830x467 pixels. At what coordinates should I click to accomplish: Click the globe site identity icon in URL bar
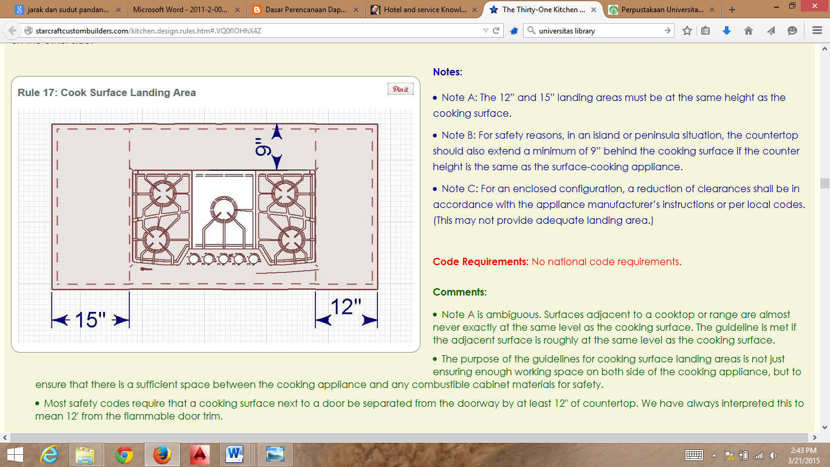(x=29, y=30)
